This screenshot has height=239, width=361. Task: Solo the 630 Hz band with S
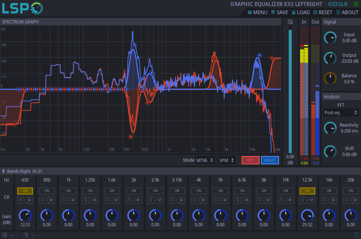pos(21,200)
